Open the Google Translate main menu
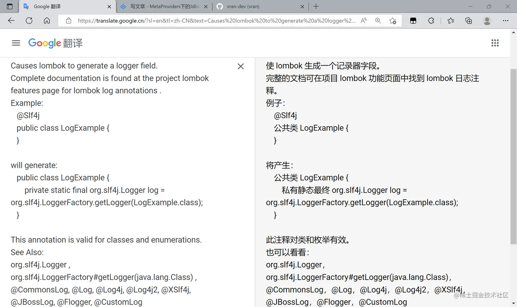Image resolution: width=517 pixels, height=307 pixels. click(x=16, y=43)
